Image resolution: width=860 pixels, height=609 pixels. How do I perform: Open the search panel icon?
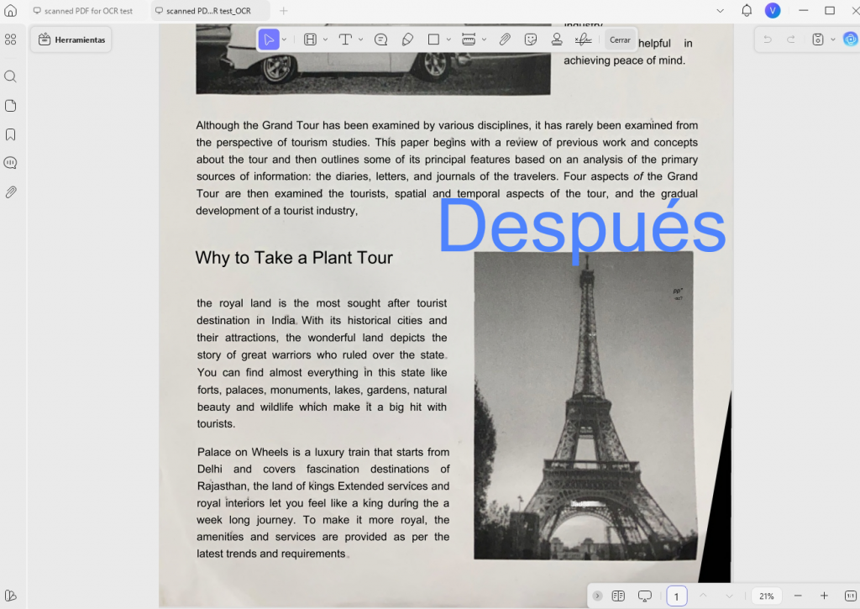click(x=10, y=76)
